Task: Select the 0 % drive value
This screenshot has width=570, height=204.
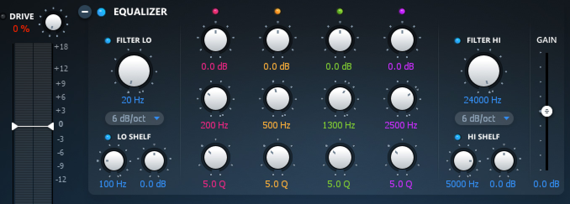Action: (x=21, y=29)
